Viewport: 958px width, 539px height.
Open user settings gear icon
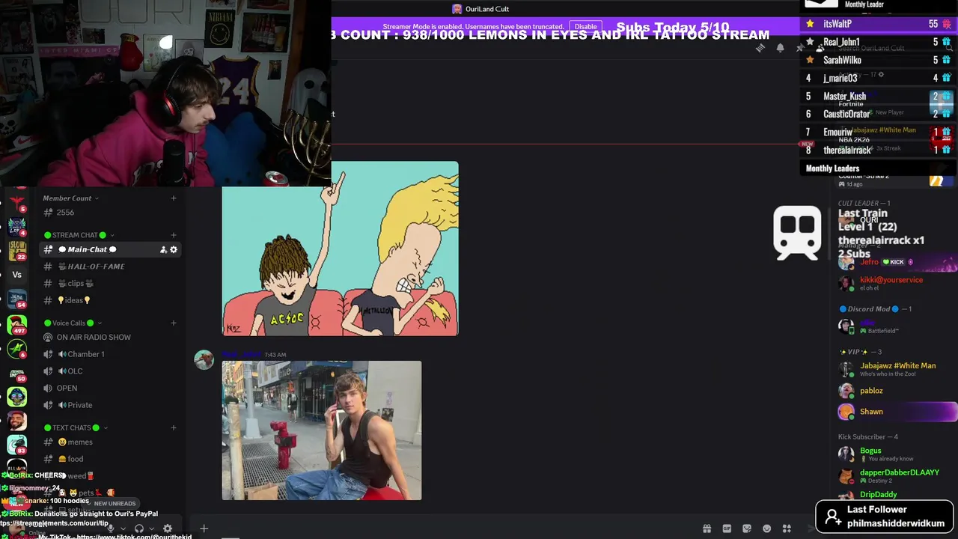coord(168,529)
